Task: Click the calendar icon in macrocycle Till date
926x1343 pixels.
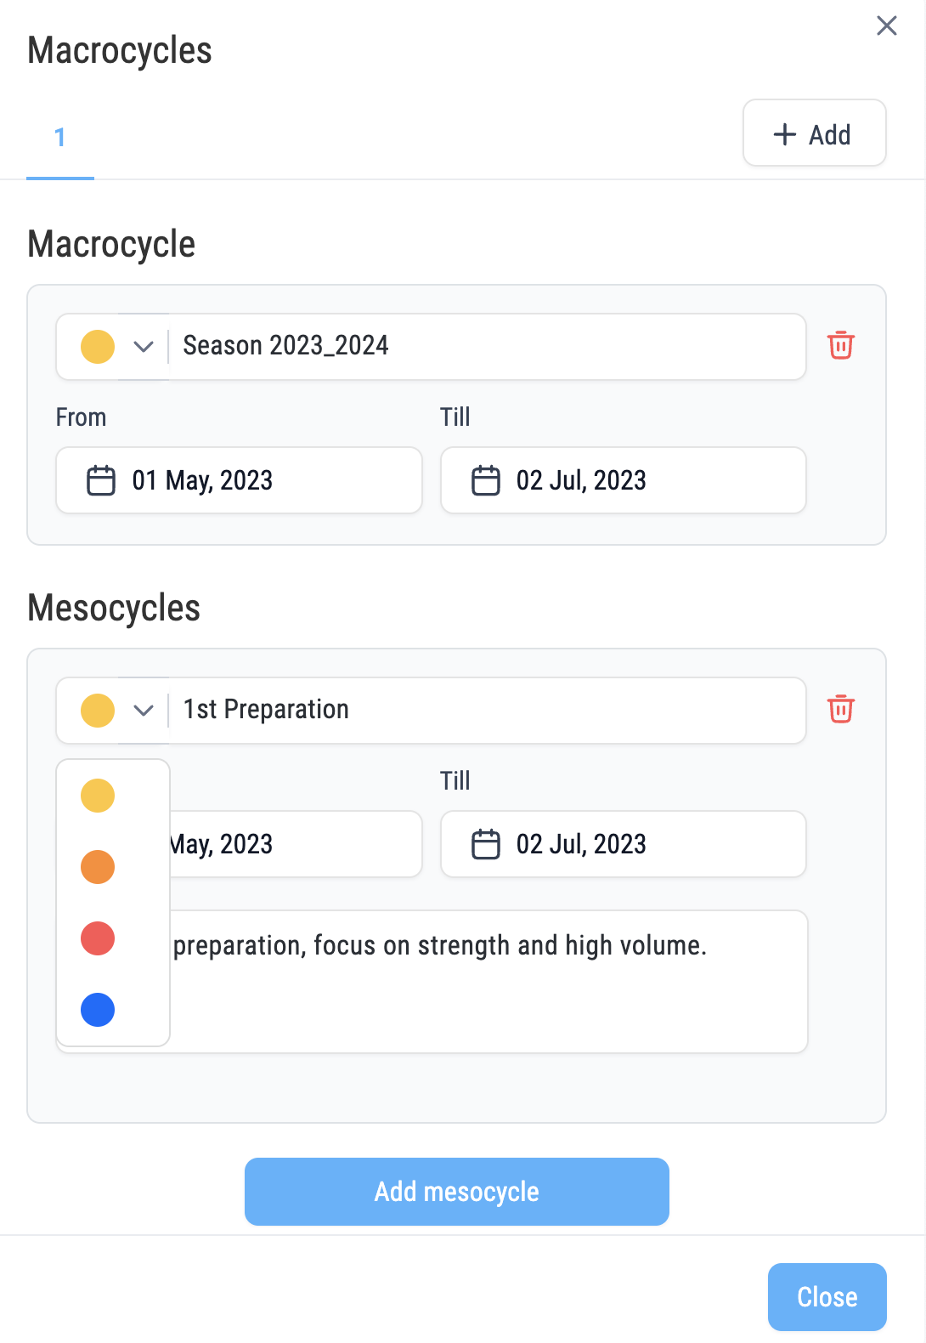Action: point(486,480)
